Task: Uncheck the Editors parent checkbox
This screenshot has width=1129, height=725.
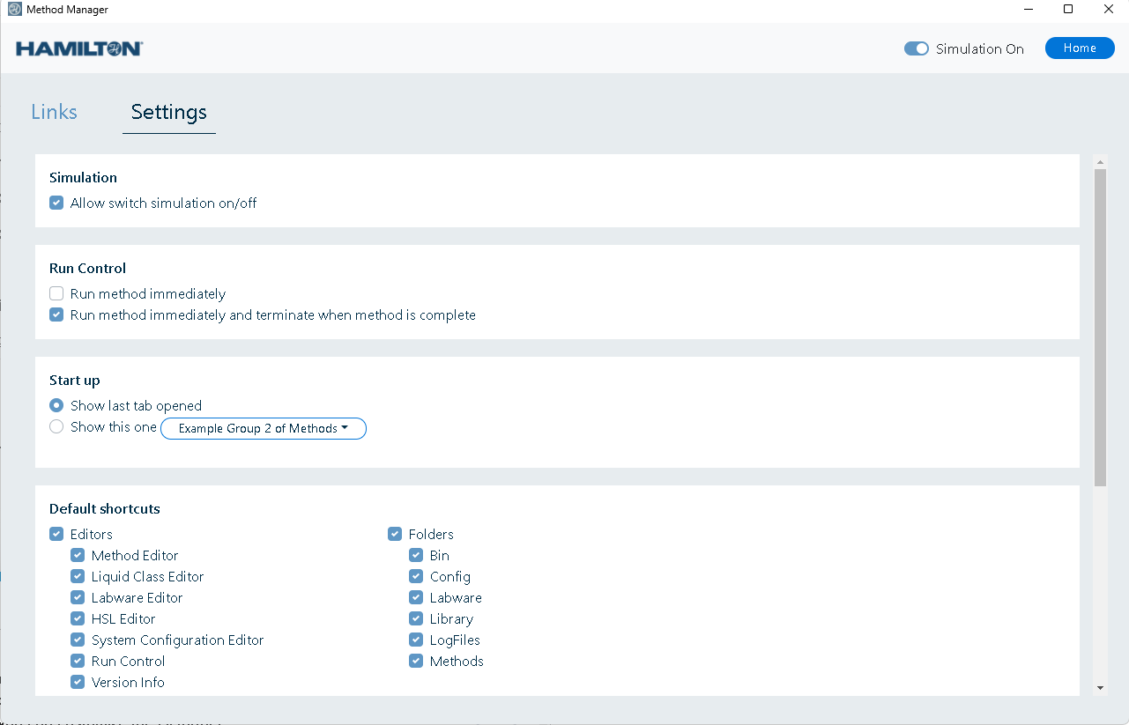Action: [x=56, y=534]
